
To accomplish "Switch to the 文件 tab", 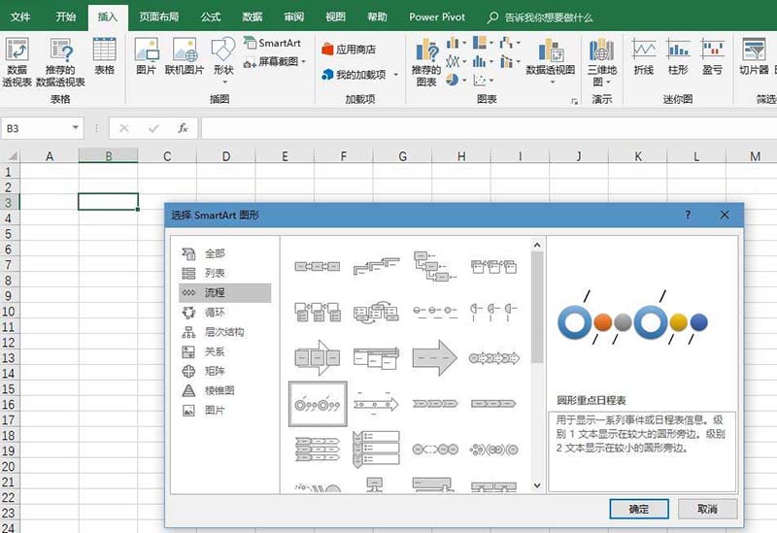I will click(20, 17).
